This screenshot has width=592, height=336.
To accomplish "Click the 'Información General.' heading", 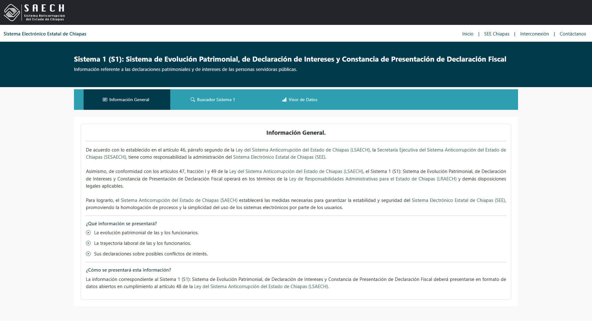I will point(296,133).
